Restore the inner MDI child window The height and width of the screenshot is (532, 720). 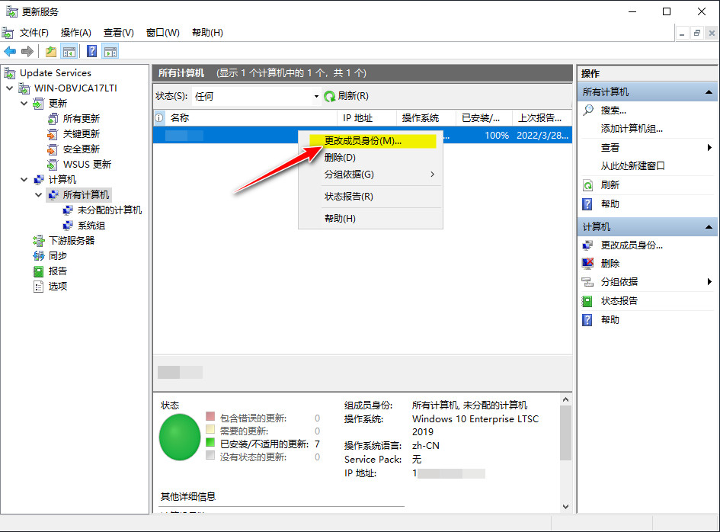697,33
